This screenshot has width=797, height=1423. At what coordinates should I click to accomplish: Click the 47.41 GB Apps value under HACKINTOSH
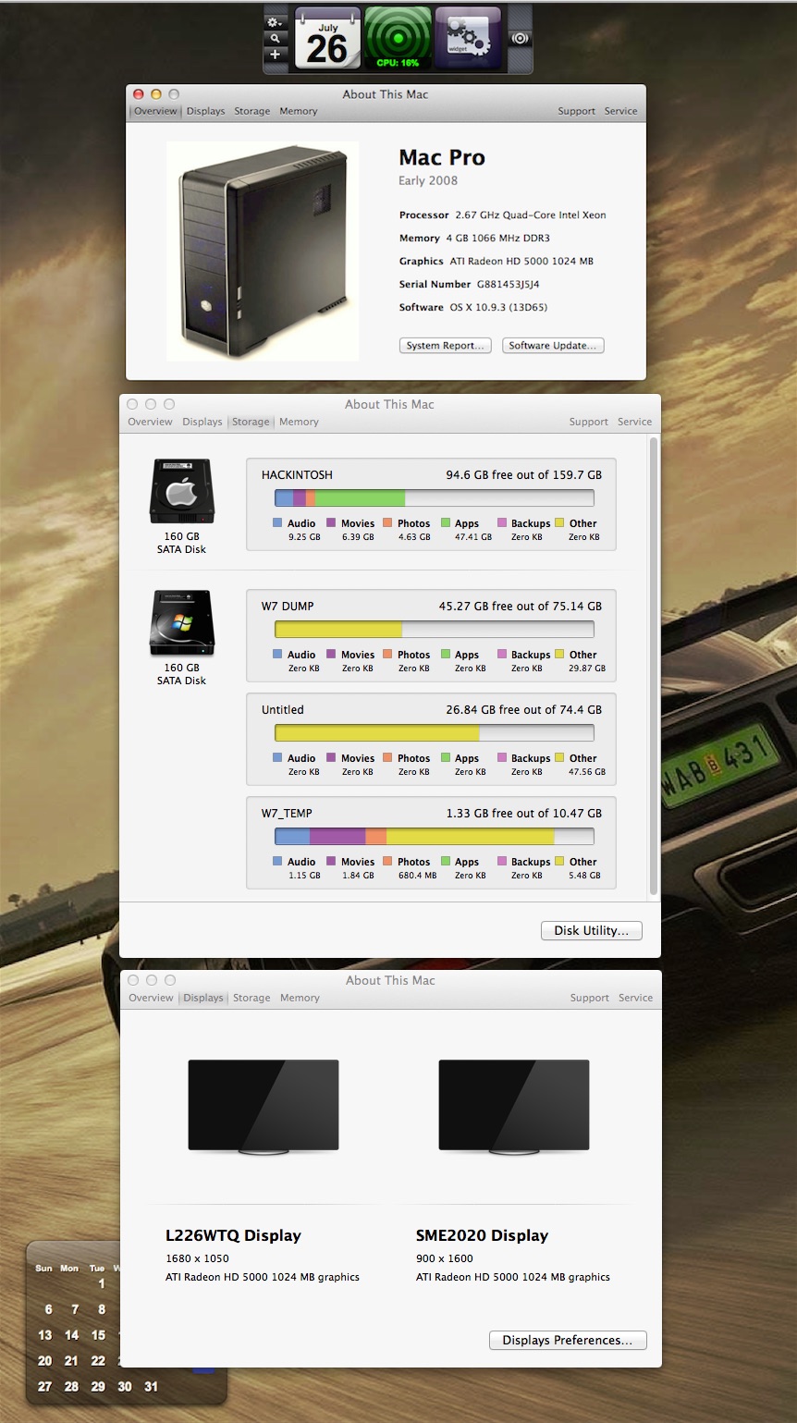(x=473, y=537)
